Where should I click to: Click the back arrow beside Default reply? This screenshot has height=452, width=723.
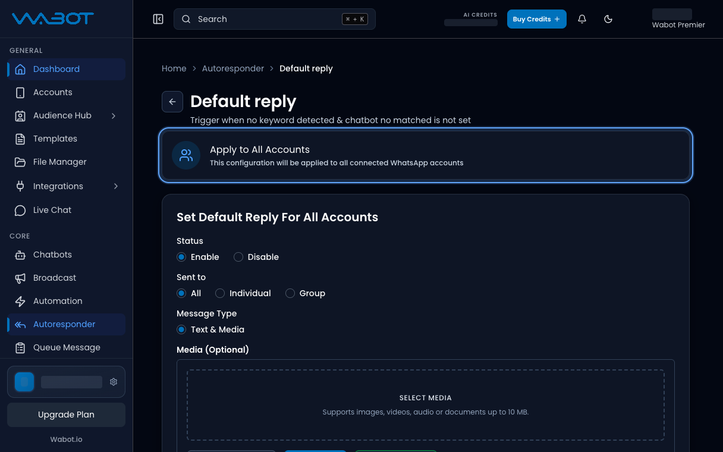pos(172,102)
